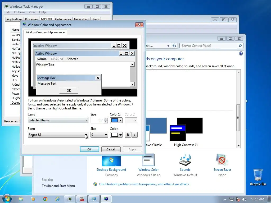Open the Windows Start menu orb
Viewport: 271px width, 203px height.
click(7, 199)
